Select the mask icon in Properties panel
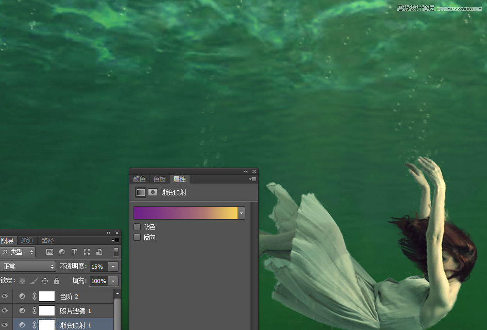The height and width of the screenshot is (330, 487). point(153,192)
